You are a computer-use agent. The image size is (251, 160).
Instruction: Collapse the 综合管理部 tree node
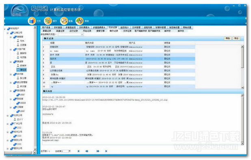(11, 82)
